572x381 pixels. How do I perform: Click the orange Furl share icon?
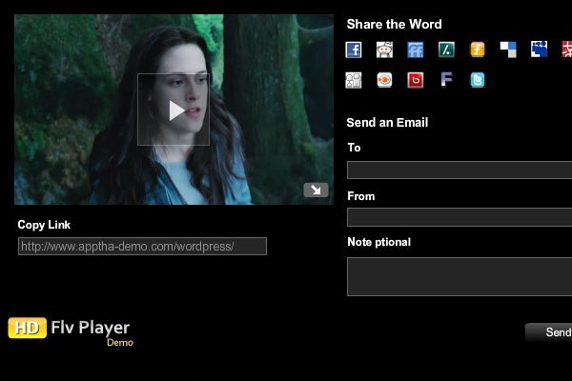pos(478,50)
